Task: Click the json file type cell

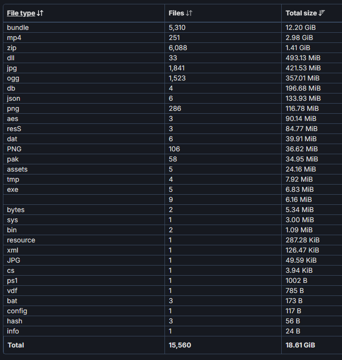Action: tap(14, 98)
